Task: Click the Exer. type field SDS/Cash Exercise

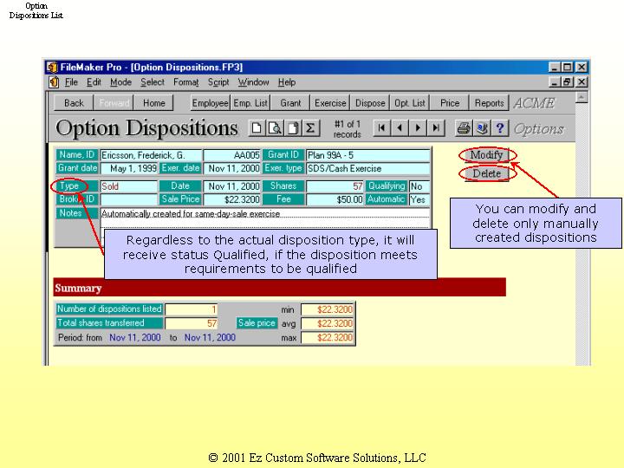Action: pyautogui.click(x=368, y=168)
